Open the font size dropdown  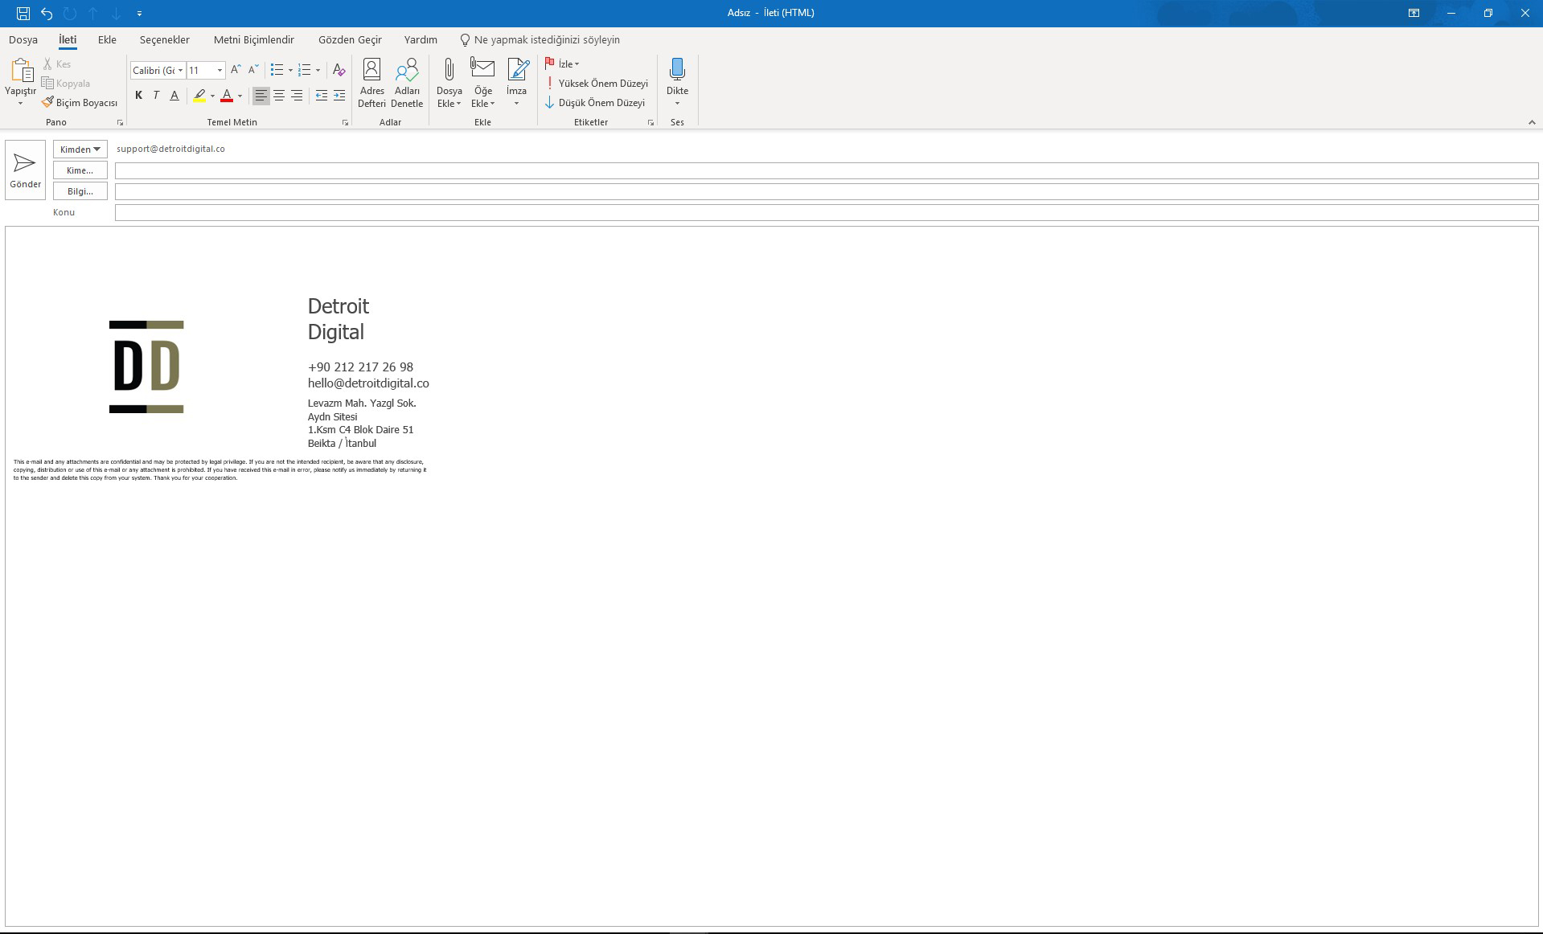coord(219,70)
